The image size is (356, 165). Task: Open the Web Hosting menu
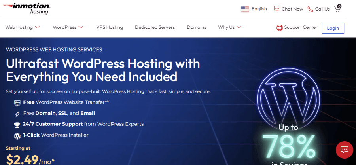(19, 27)
